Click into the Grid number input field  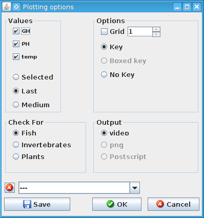(140, 32)
